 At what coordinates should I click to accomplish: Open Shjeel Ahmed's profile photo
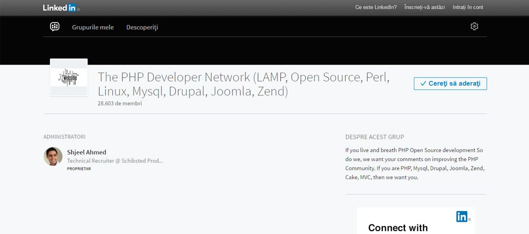[x=53, y=156]
